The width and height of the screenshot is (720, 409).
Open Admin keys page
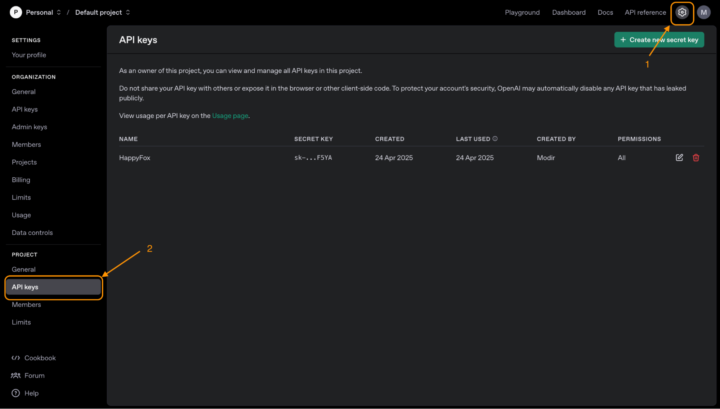pos(30,127)
